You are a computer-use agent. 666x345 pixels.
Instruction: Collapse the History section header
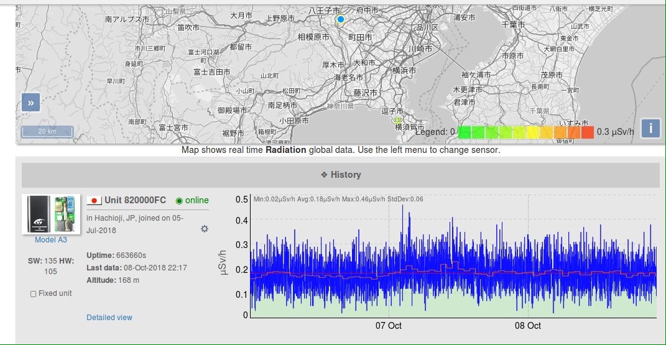(340, 175)
